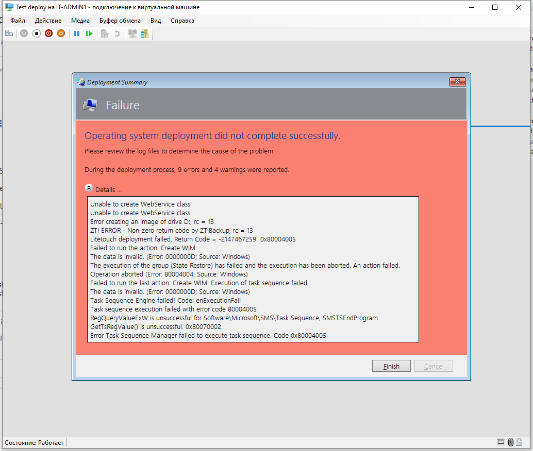Screen dimensions: 533x451
Task: Click the keyboard status icon in status bar
Action: [501, 442]
